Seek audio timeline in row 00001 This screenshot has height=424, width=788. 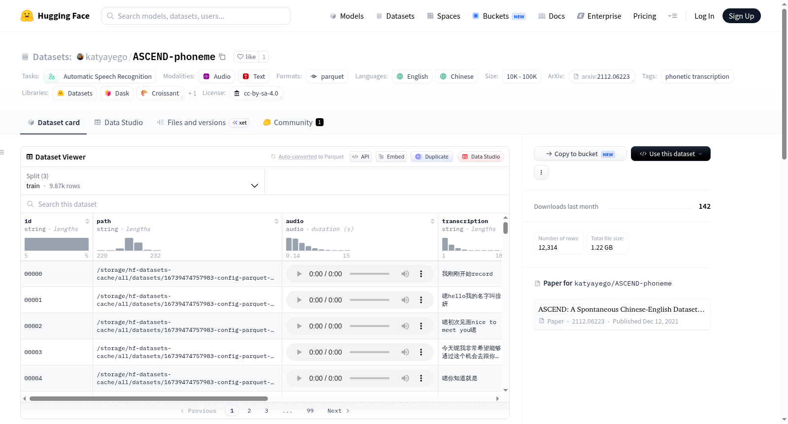(369, 300)
